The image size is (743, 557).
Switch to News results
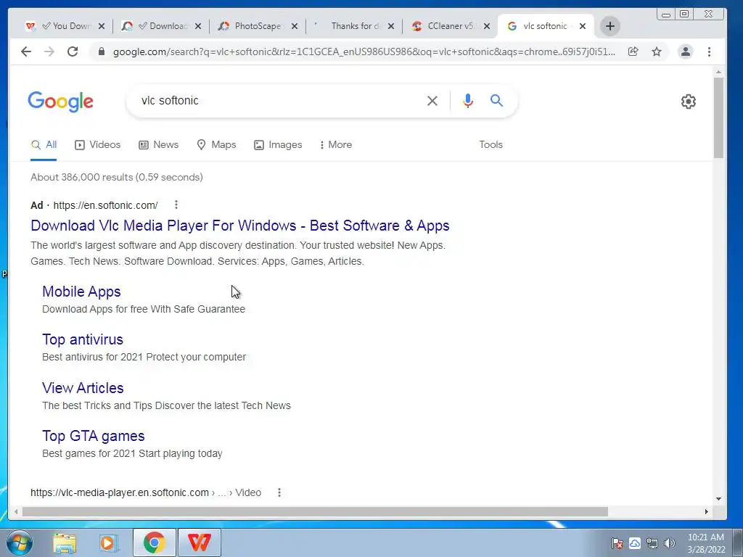tap(158, 145)
